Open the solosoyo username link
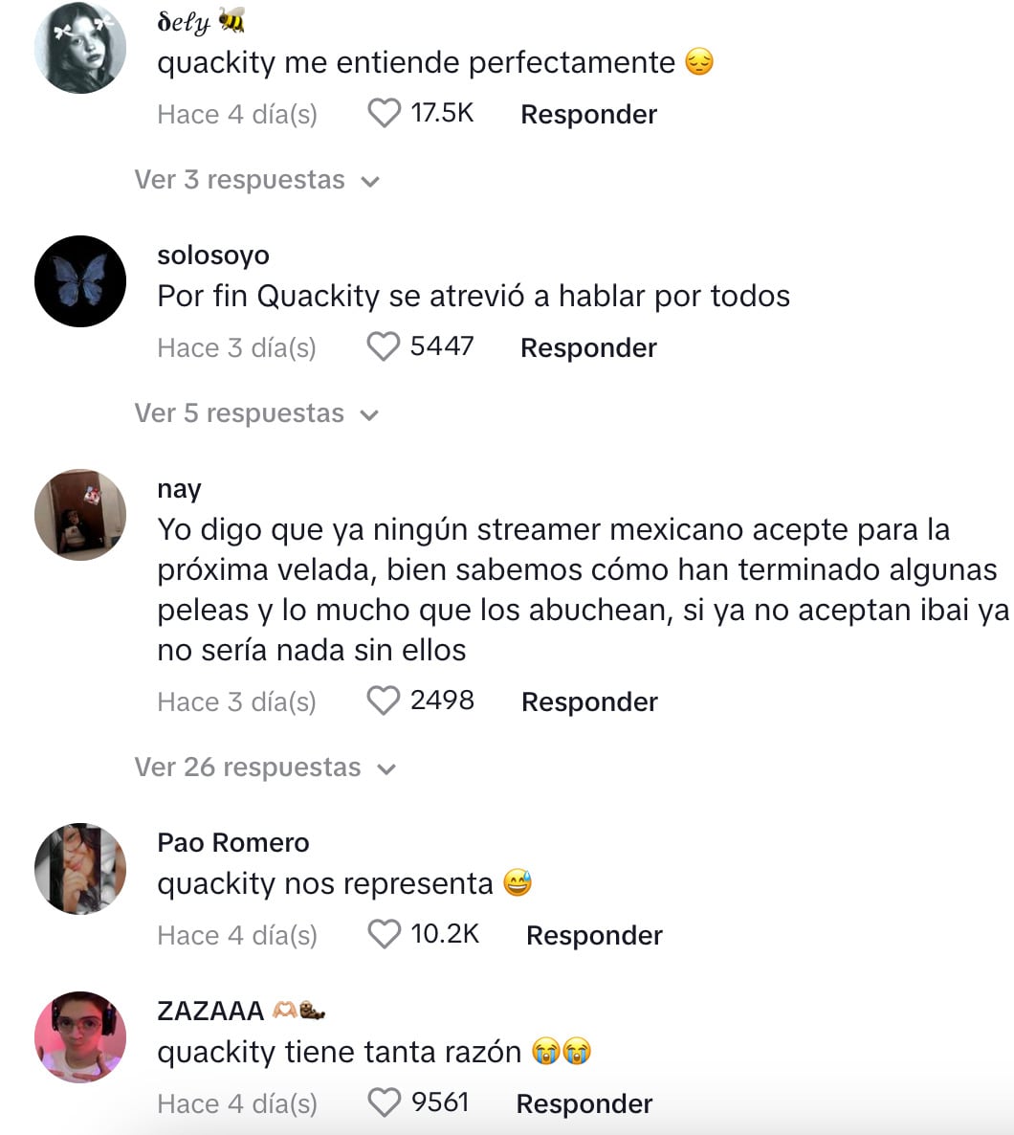Viewport: 1014px width, 1135px height. point(213,256)
